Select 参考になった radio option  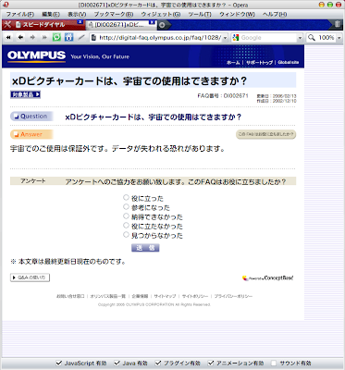(126, 206)
